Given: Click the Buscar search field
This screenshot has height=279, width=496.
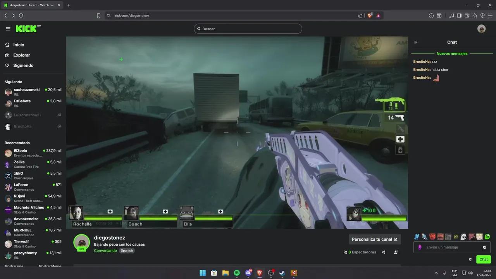Looking at the screenshot, I should click(248, 29).
